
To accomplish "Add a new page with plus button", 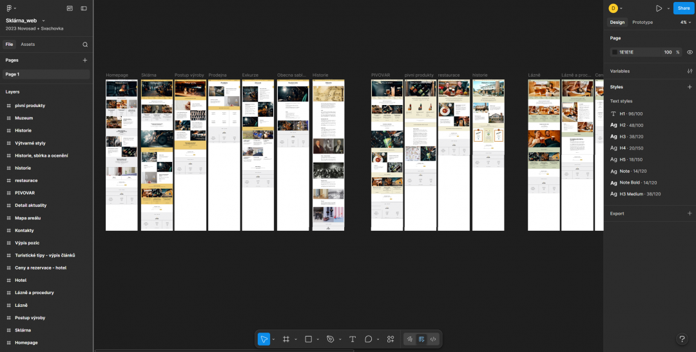I will pos(85,60).
